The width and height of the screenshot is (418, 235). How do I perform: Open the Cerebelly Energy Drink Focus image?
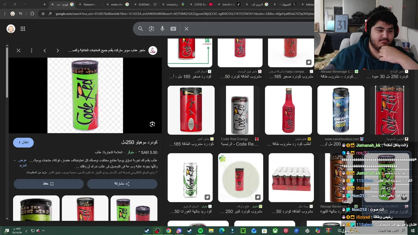pos(341,110)
